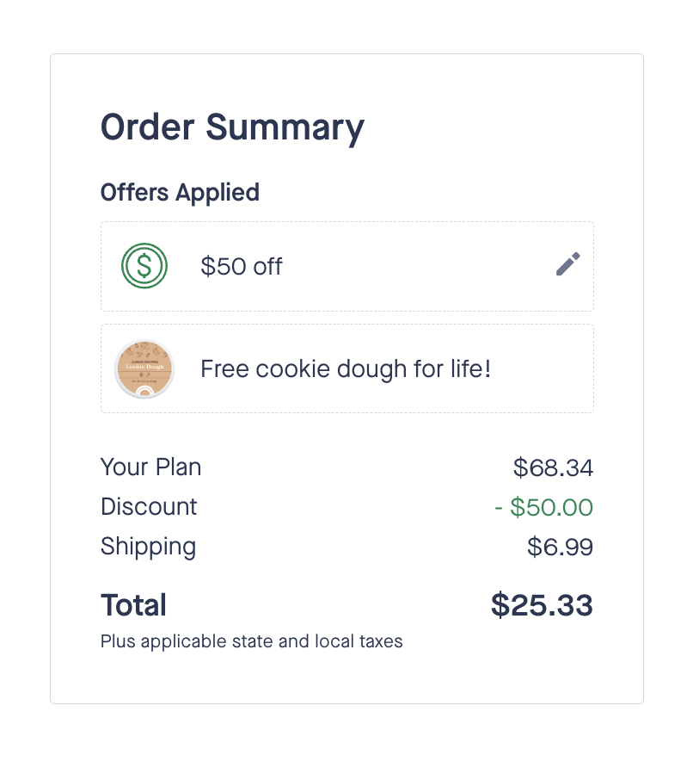Click "Plus applicable state and local taxes" note
Viewport: 693px width, 761px height.
click(x=251, y=641)
